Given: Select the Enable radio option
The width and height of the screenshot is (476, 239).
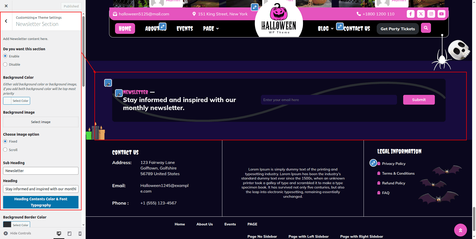Looking at the screenshot, I should (x=5, y=56).
